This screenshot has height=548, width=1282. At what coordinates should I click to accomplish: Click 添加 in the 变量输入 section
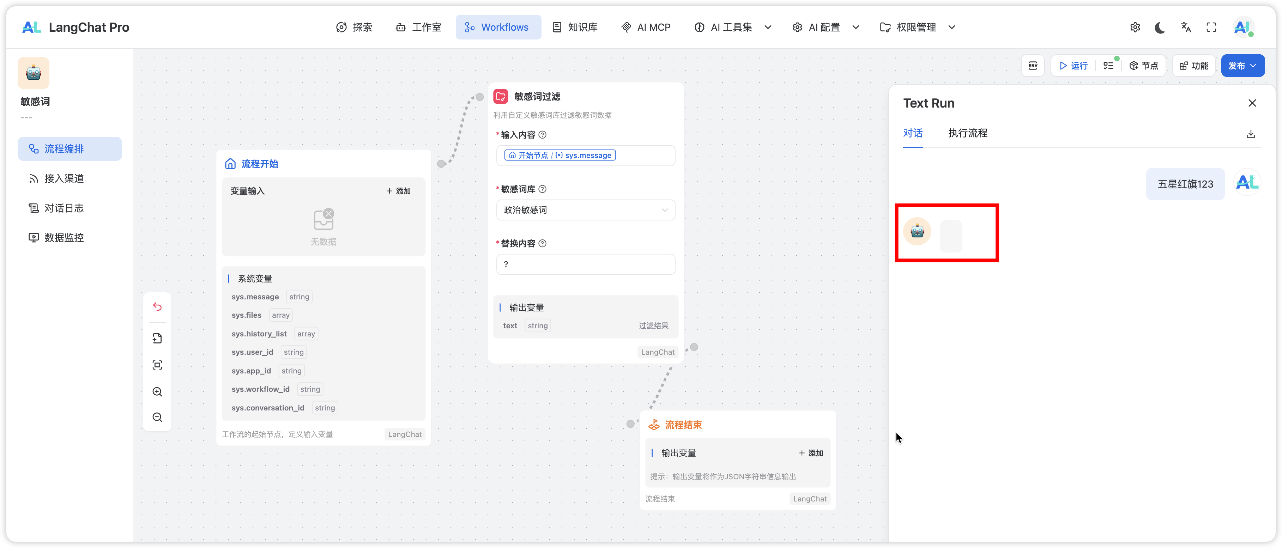pos(399,191)
